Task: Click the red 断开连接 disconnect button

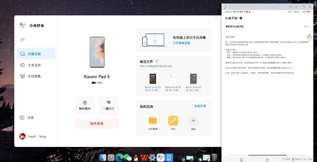Action: coord(97,124)
